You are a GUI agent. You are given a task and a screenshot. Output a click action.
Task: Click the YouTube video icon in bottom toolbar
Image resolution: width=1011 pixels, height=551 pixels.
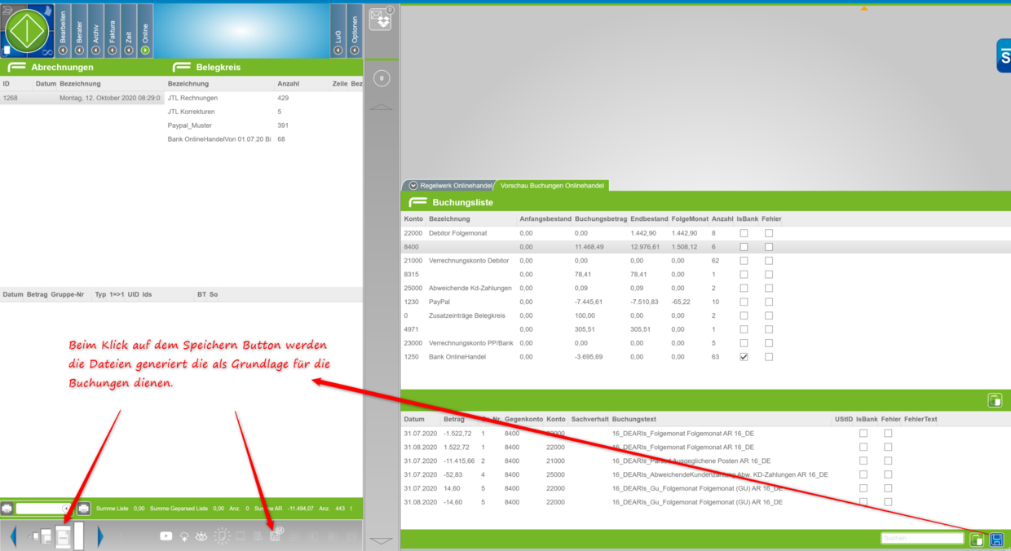166,536
